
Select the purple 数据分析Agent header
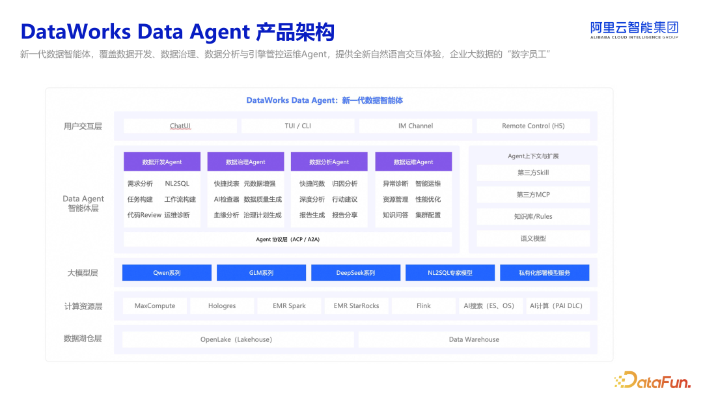pos(329,162)
